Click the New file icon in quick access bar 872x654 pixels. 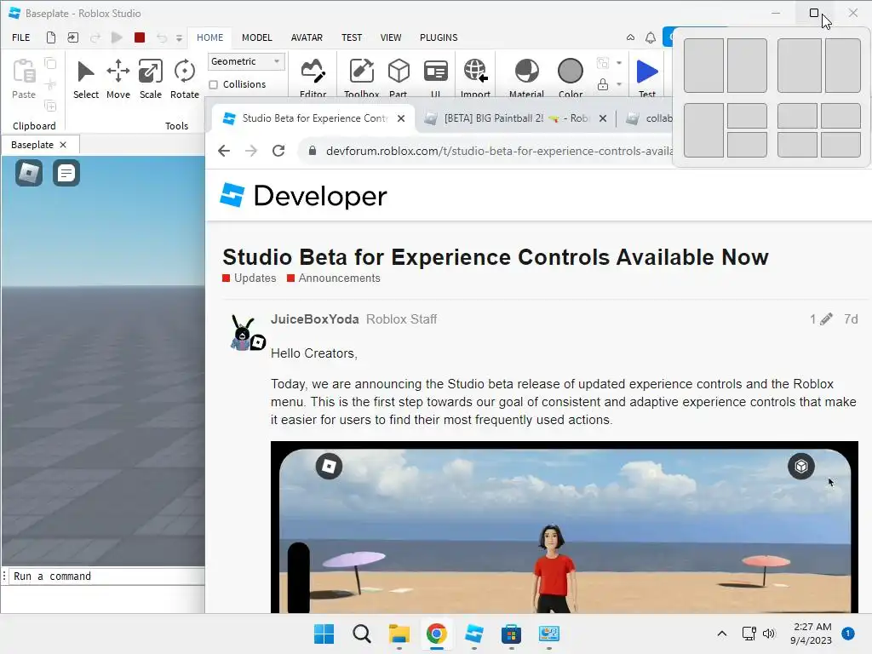click(x=50, y=37)
